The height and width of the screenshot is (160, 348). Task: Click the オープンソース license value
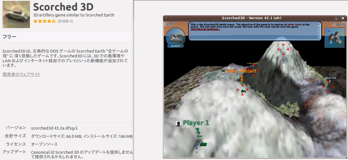coord(44,144)
